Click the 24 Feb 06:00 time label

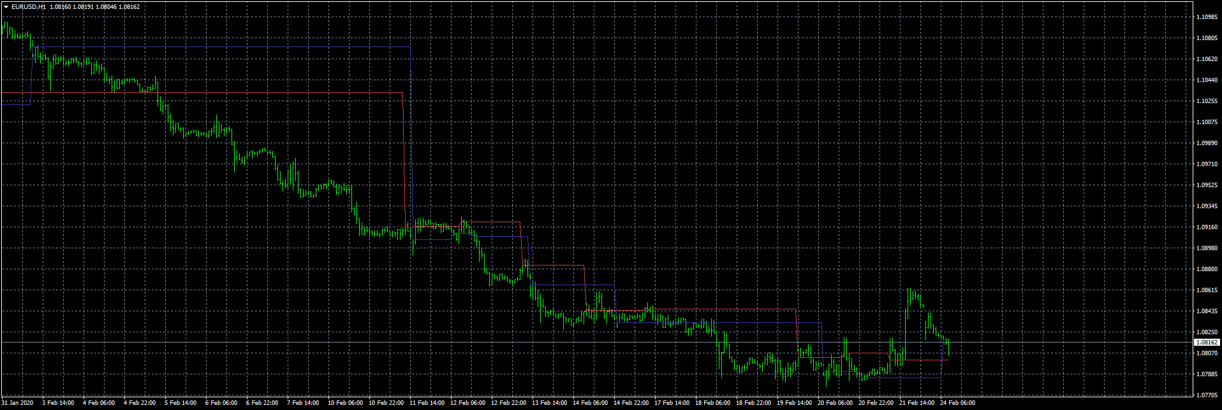[x=958, y=403]
